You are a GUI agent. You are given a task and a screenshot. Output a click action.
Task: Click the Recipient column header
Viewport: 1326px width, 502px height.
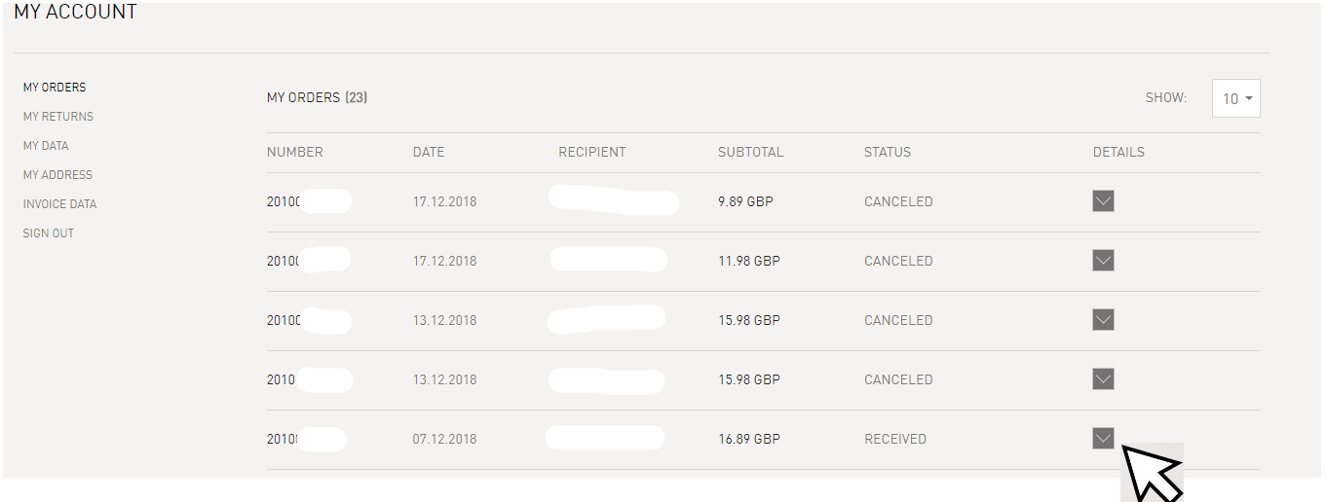(592, 153)
